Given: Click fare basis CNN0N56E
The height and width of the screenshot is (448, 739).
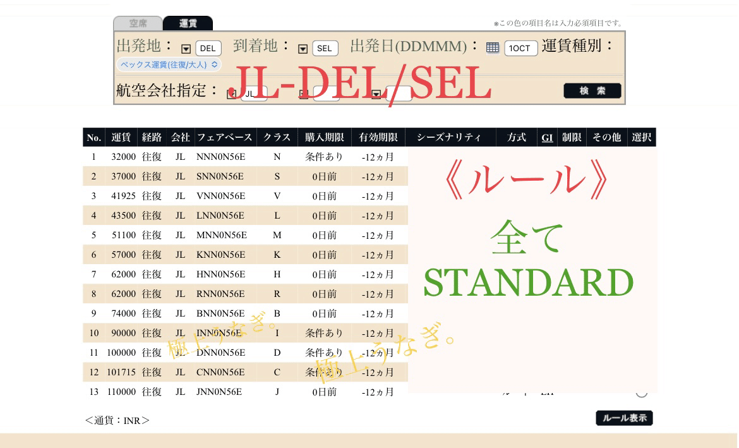Looking at the screenshot, I should [x=220, y=372].
